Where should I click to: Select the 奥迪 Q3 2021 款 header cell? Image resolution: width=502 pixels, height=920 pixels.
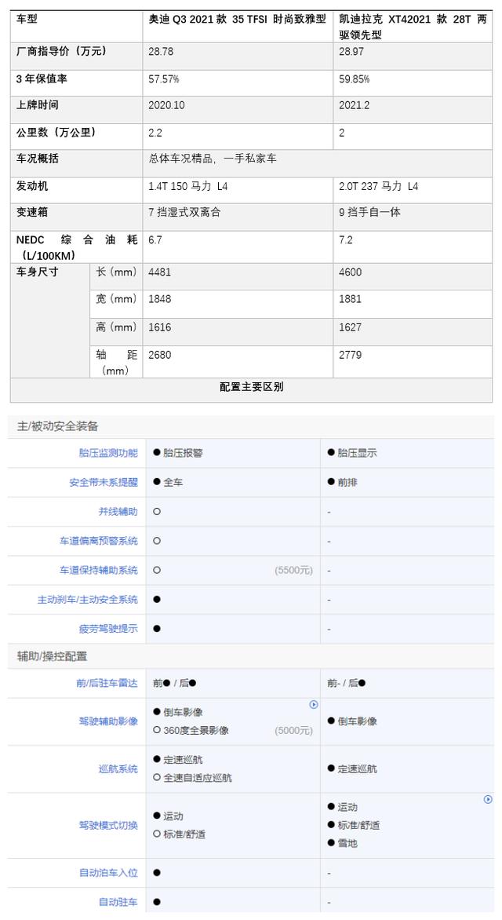click(238, 27)
